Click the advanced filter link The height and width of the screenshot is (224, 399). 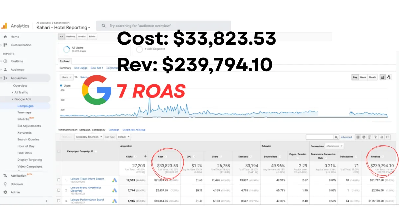coord(346,137)
